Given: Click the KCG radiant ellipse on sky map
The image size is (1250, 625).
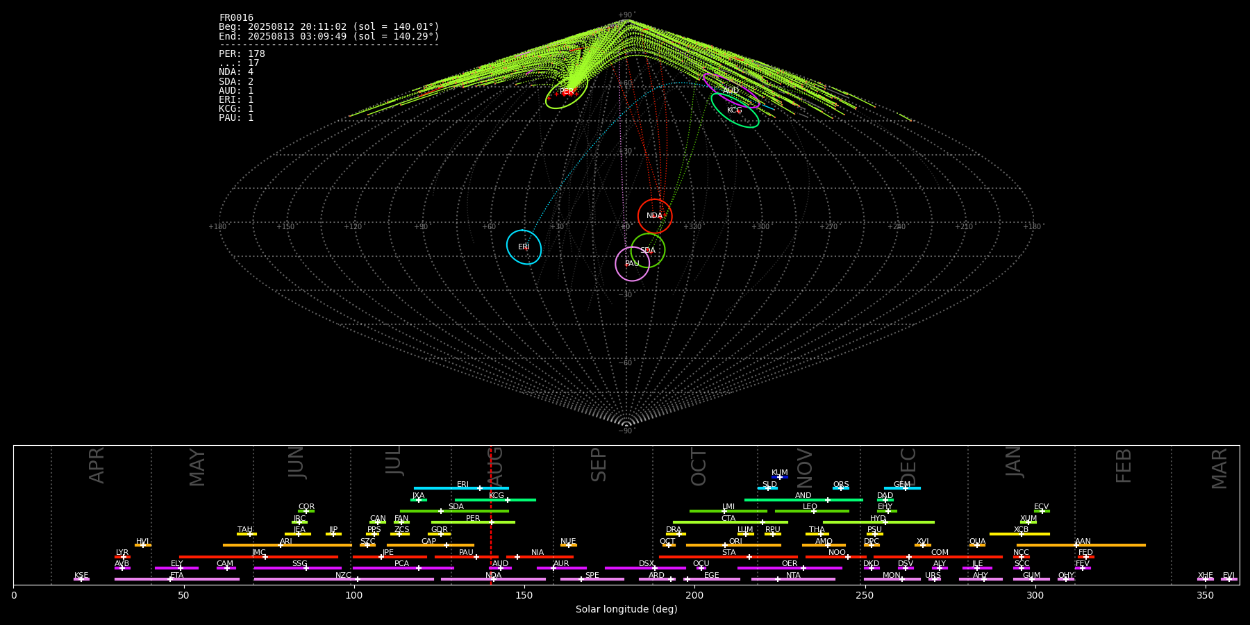Looking at the screenshot, I should tap(735, 110).
